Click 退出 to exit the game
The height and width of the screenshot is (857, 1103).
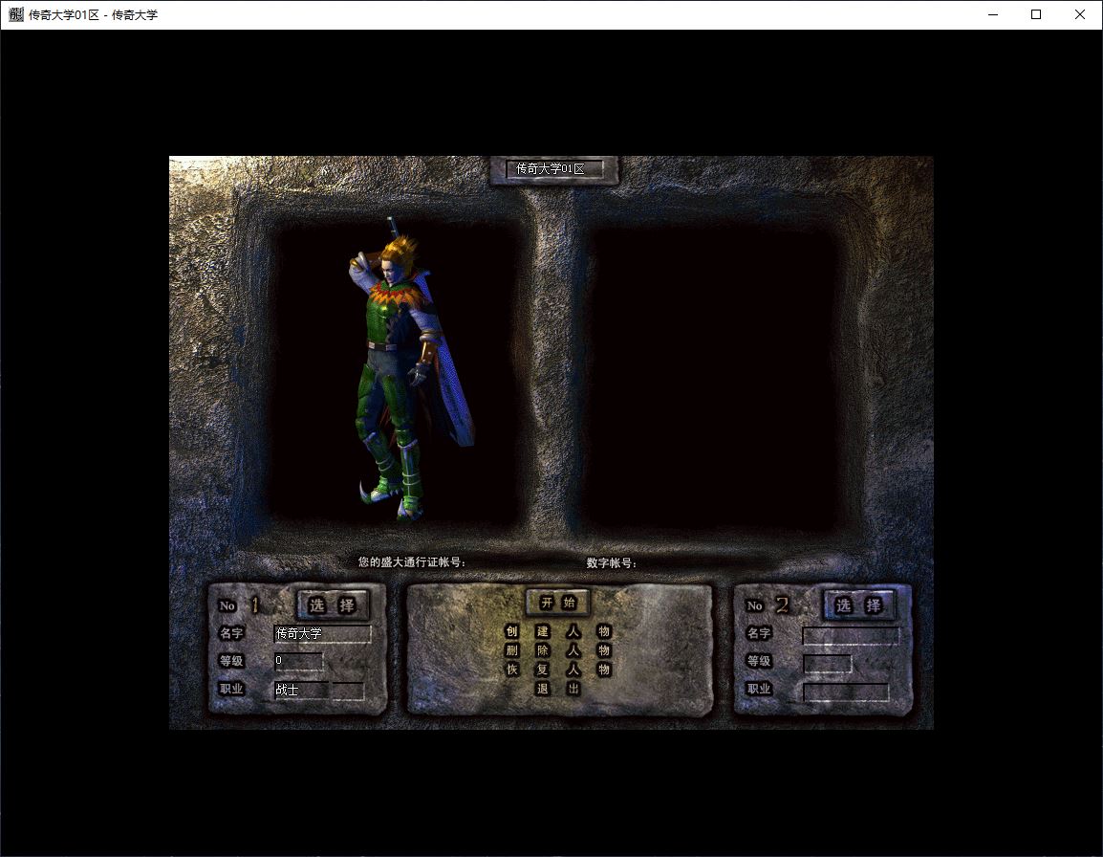tap(558, 689)
